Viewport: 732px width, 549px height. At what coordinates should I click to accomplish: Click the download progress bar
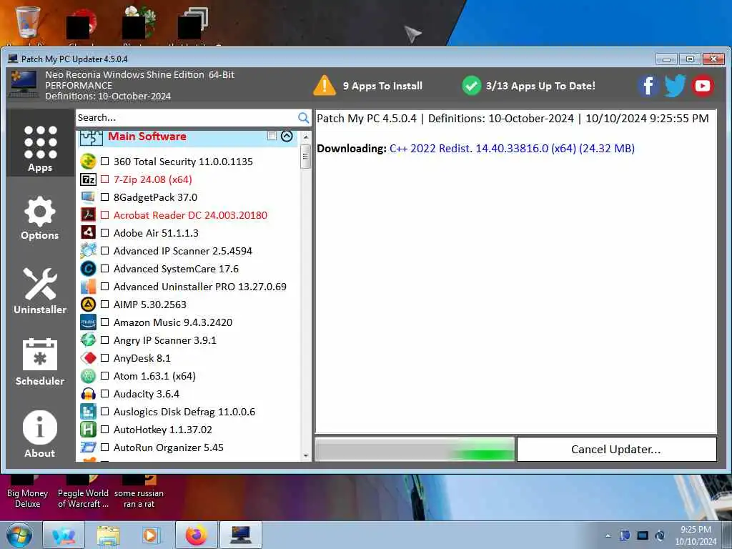(x=415, y=449)
